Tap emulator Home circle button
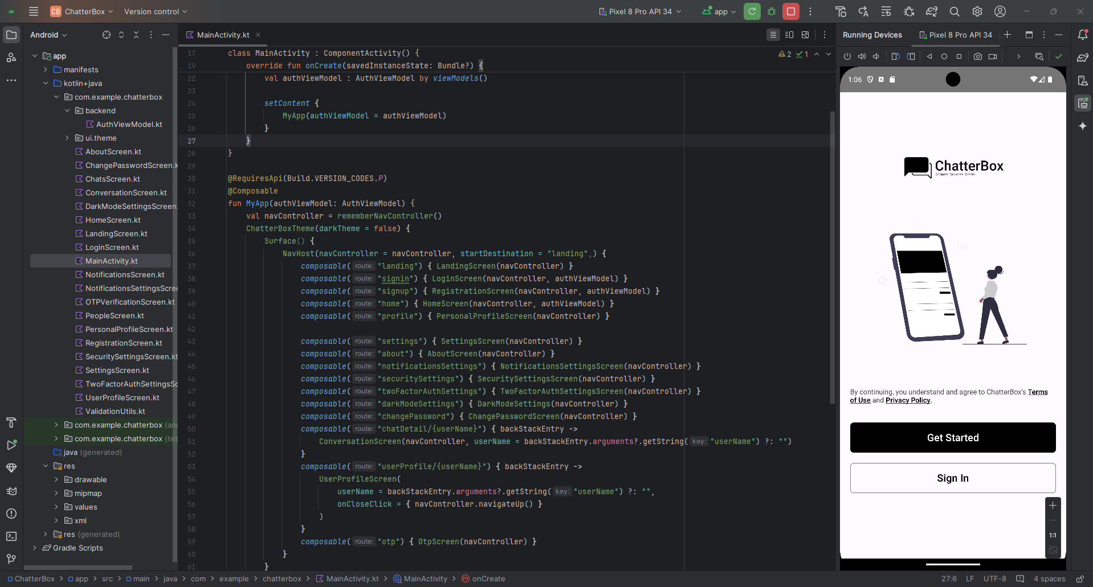Image resolution: width=1093 pixels, height=587 pixels. (944, 56)
